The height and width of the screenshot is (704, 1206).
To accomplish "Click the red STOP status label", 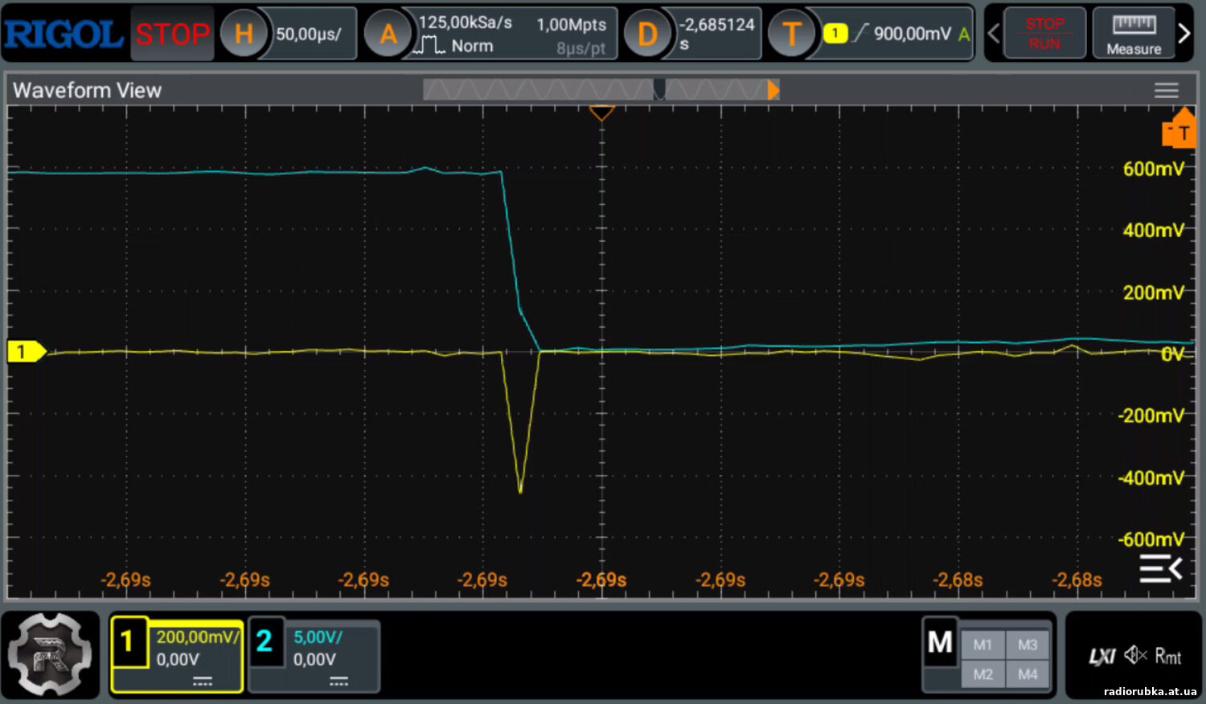I will click(172, 34).
